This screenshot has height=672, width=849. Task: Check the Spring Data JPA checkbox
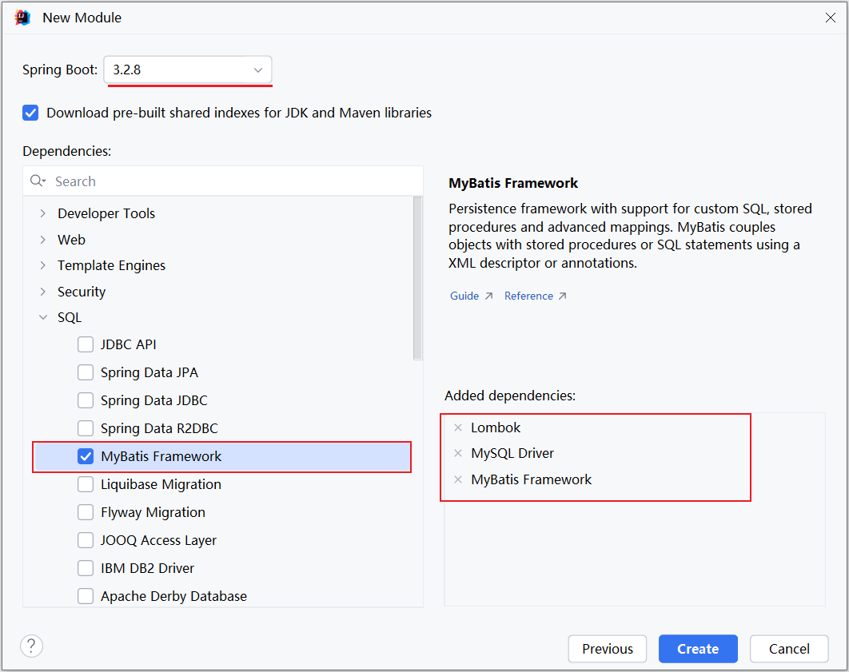pyautogui.click(x=86, y=372)
